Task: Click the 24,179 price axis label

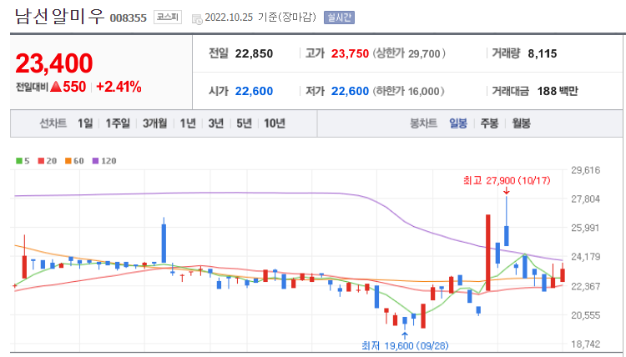Action: coord(586,257)
